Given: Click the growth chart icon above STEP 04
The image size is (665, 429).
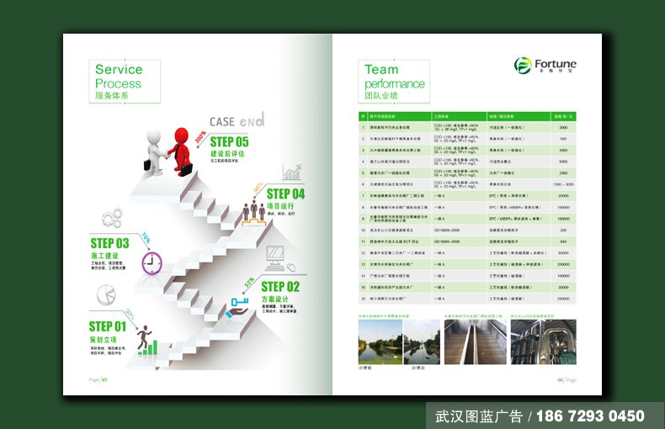Looking at the screenshot, I should tap(293, 174).
